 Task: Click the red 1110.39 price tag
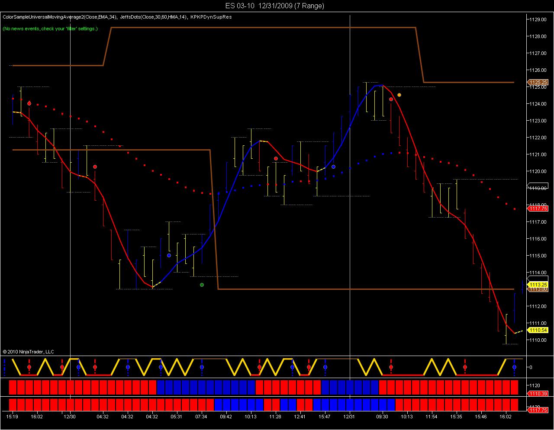[x=538, y=394]
